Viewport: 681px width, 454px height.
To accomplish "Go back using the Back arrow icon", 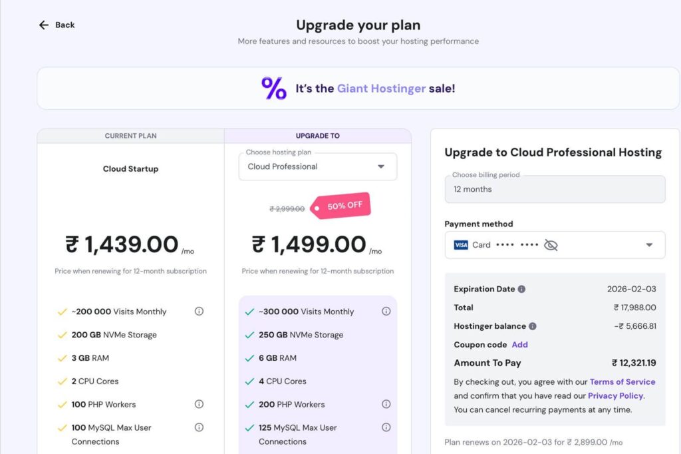I will pos(43,25).
